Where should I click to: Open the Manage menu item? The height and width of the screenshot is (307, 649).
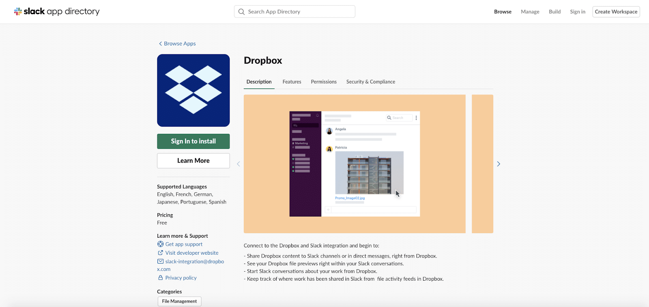[x=530, y=12]
